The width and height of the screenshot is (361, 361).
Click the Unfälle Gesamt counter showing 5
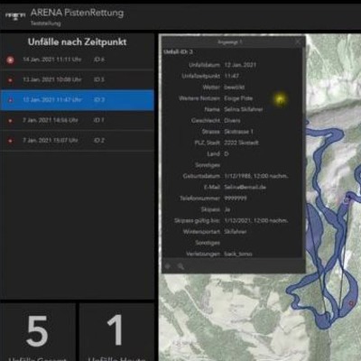point(37,332)
